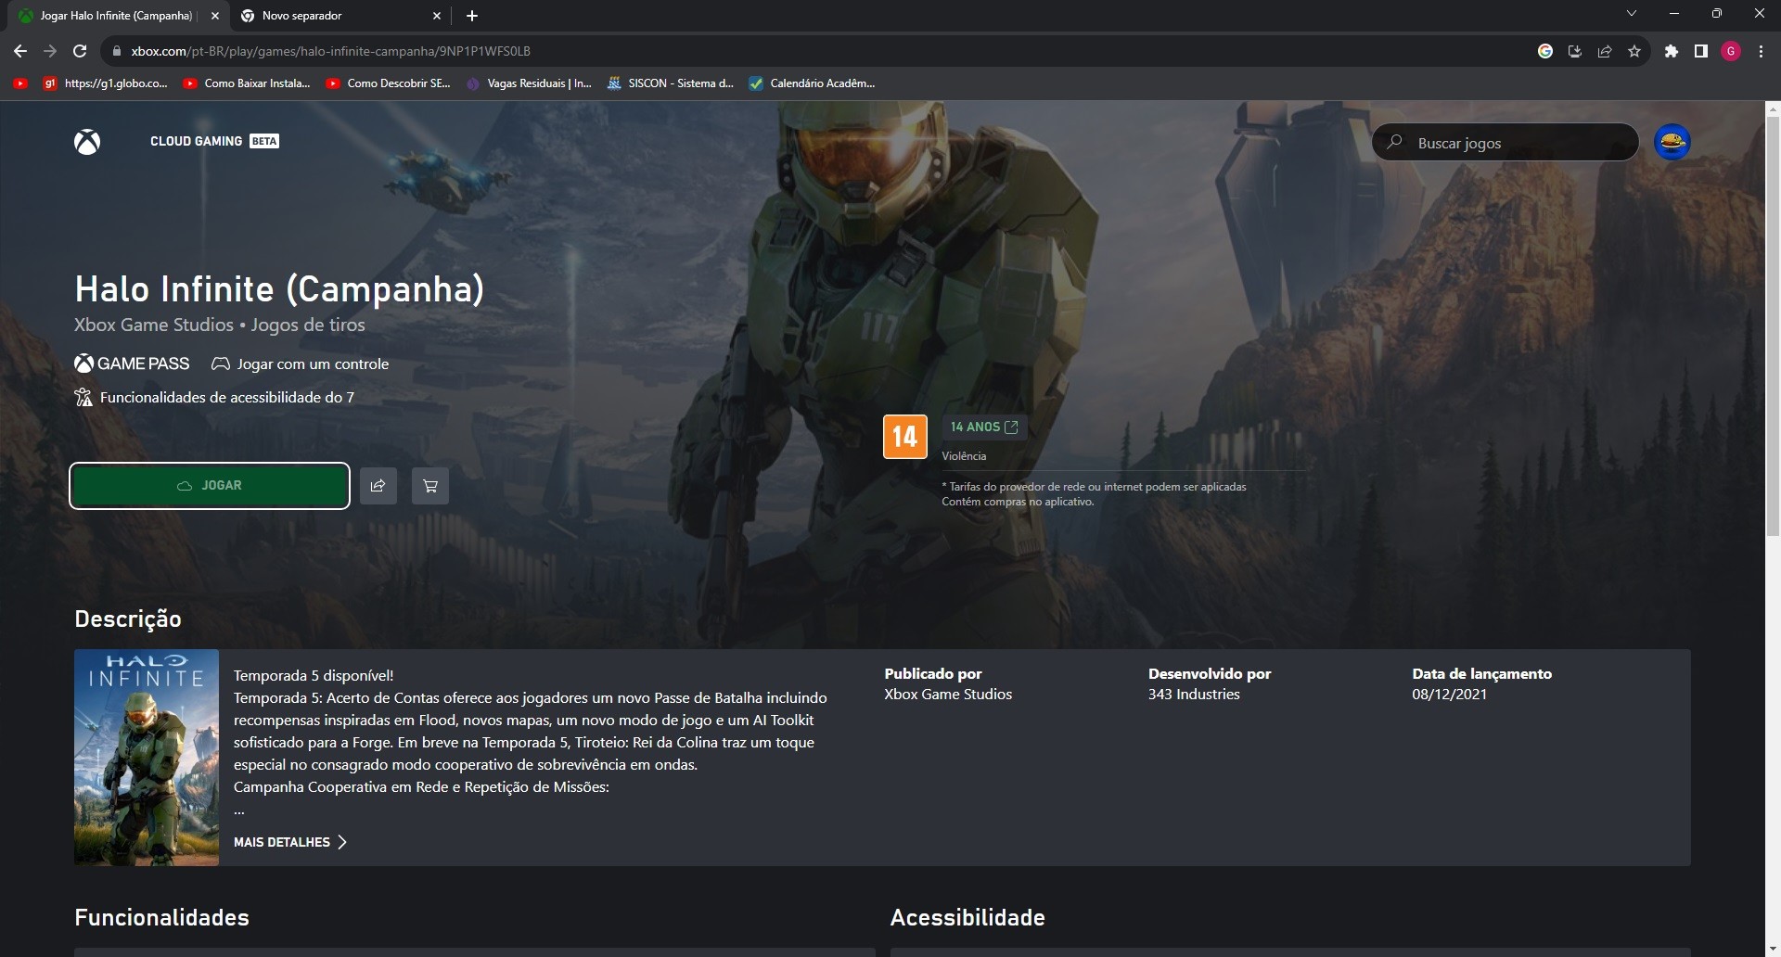The image size is (1781, 957).
Task: Click the Funcionalidades heading
Action: 161,917
